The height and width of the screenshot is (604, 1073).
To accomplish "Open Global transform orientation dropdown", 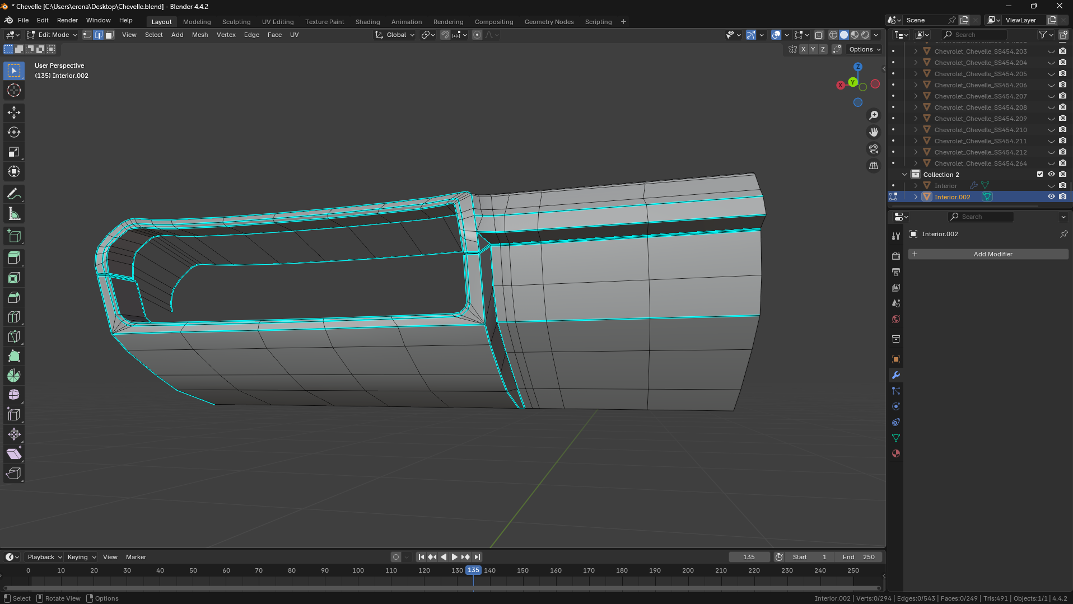I will tap(395, 35).
